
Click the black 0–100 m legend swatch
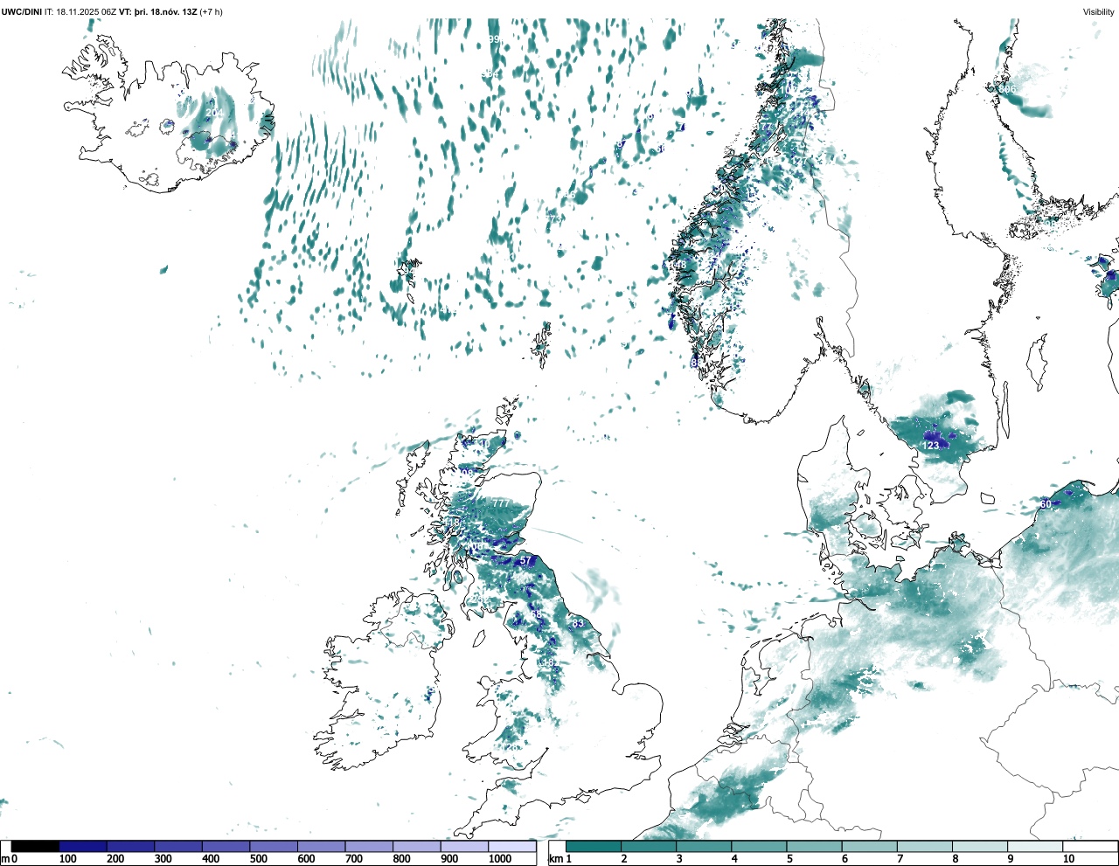pos(36,846)
